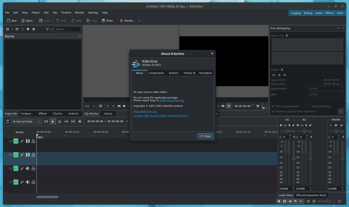Switch to the Components tab in About dialog

point(156,73)
